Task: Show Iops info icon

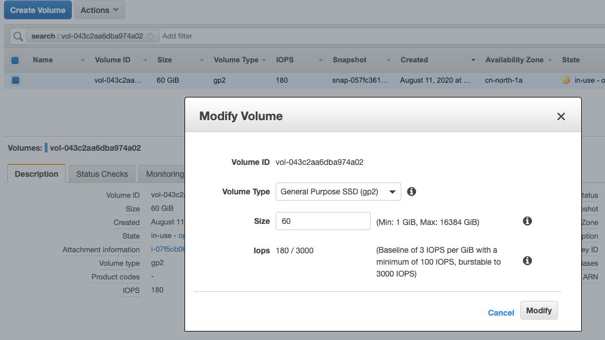Action: point(527,261)
